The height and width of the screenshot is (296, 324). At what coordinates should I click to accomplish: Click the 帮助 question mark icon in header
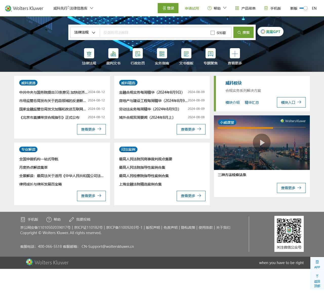(210, 8)
